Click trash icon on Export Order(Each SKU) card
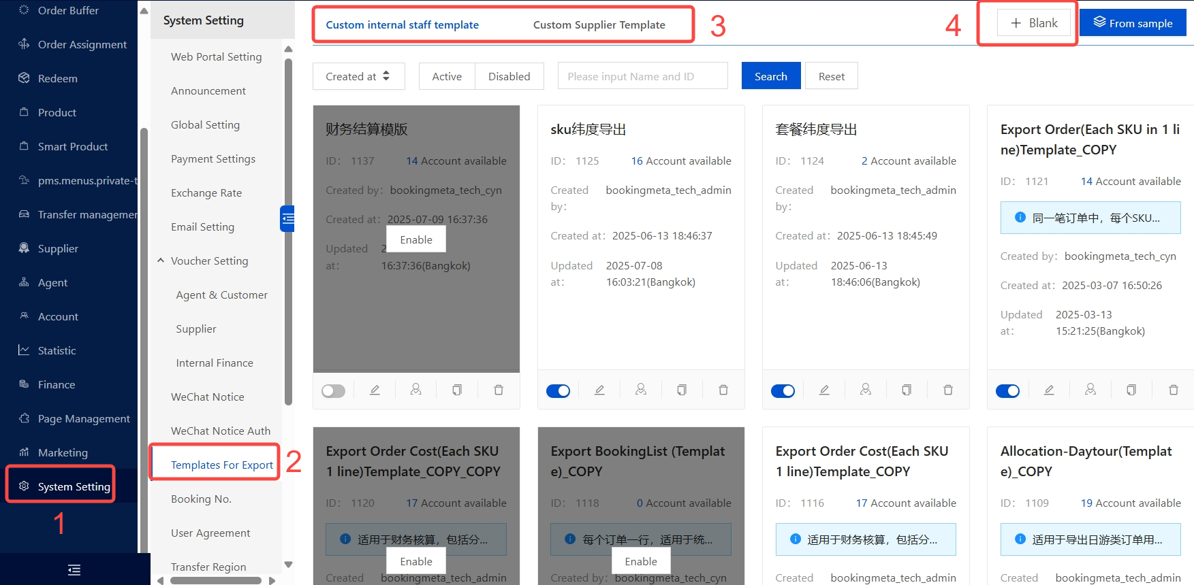The image size is (1194, 585). (x=1173, y=390)
